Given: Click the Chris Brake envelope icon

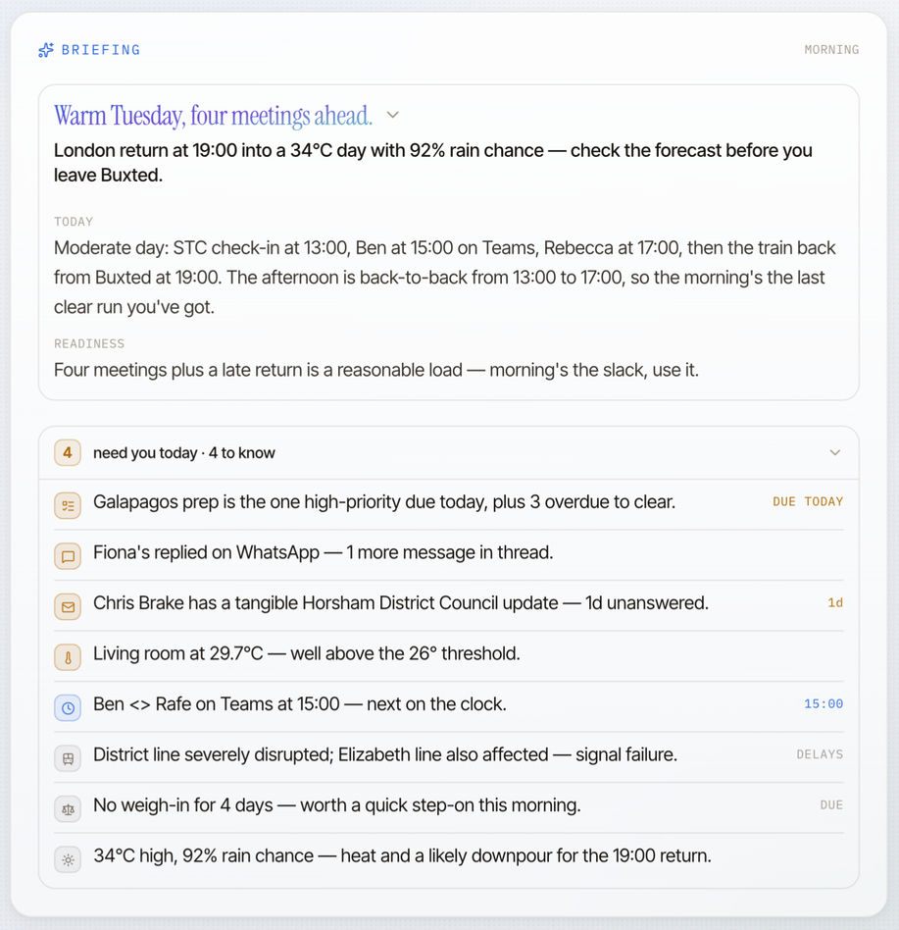Looking at the screenshot, I should 68,606.
